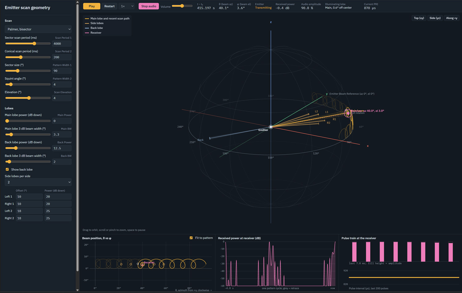Uncheck the Show back lobe checkbox
The width and height of the screenshot is (462, 293).
click(x=7, y=169)
